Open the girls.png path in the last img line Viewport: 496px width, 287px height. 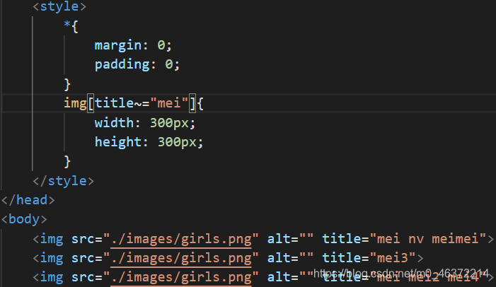[181, 277]
